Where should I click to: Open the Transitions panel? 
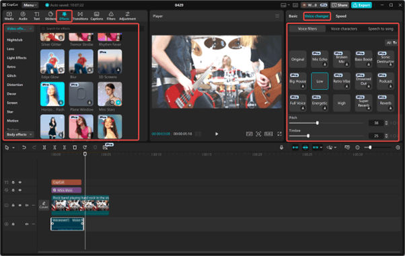pos(80,16)
